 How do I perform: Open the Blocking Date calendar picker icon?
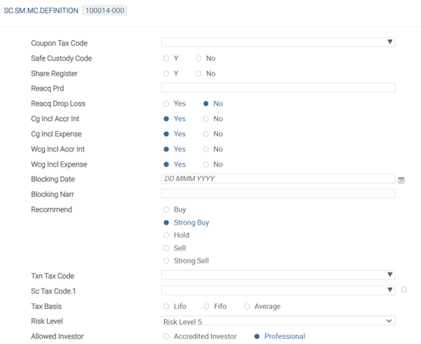[401, 180]
